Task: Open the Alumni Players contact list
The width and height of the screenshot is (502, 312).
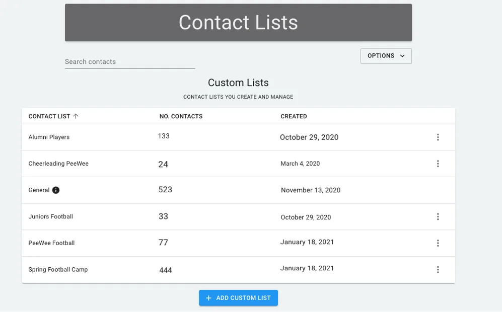Action: tap(49, 137)
